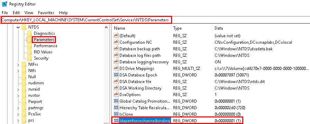This screenshot has height=124, width=310.
Task: Click the Database logging/recovery string icon
Action: coord(116,62)
